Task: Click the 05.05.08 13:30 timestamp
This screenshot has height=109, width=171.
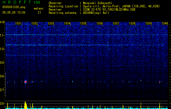Action: [14, 13]
